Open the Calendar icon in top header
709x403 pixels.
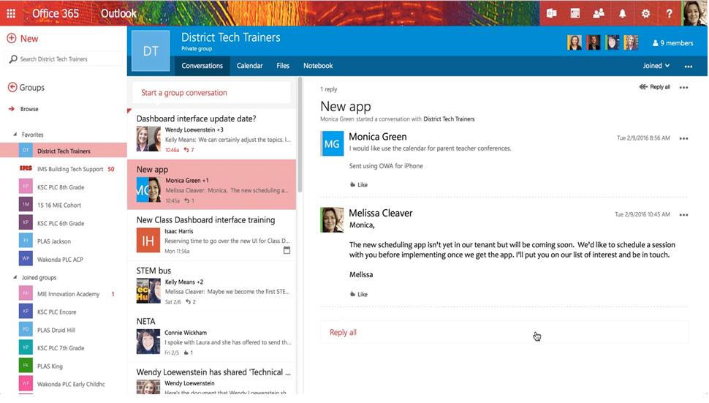tap(575, 13)
